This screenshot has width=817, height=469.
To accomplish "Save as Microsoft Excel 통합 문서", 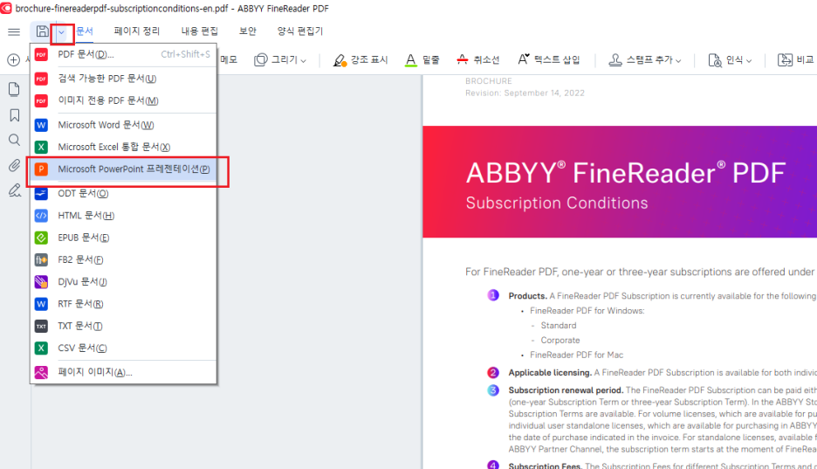I will 123,147.
